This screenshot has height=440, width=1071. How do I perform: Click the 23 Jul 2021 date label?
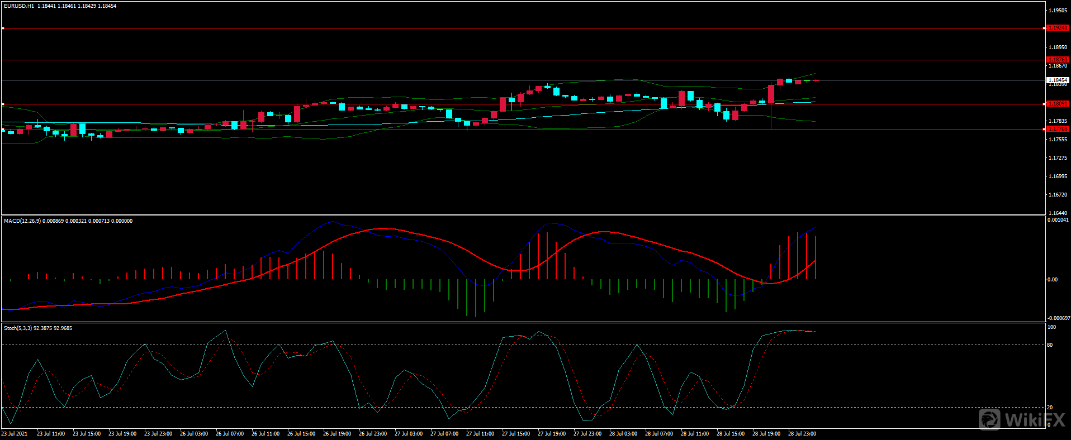point(15,434)
